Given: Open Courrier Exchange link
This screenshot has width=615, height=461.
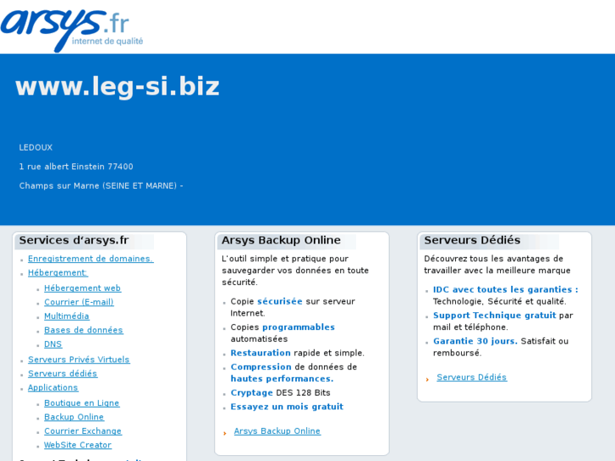Looking at the screenshot, I should pos(83,431).
